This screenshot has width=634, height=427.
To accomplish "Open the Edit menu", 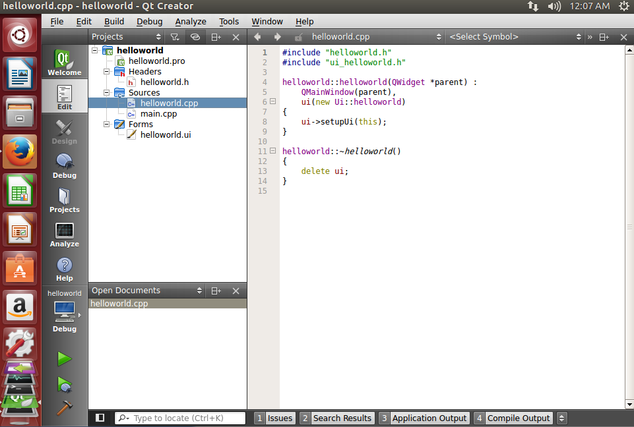I will tap(84, 21).
